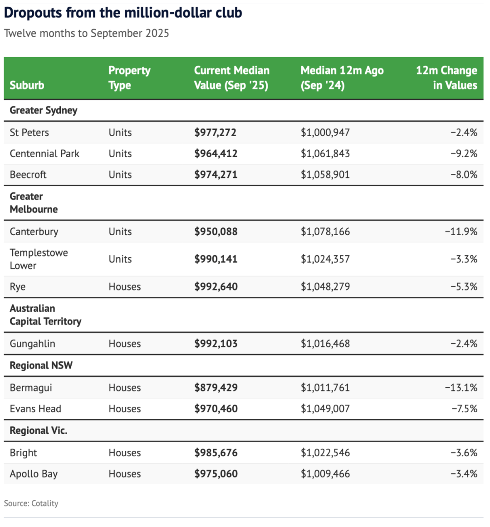The image size is (490, 527).
Task: Click the Source: Cotality text
Action: pyautogui.click(x=31, y=503)
